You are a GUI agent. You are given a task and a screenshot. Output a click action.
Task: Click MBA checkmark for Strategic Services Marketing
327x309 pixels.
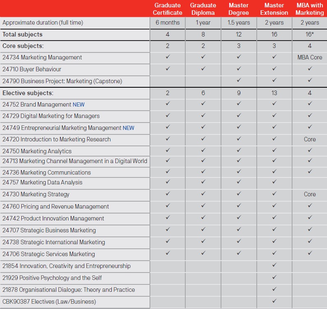(310, 253)
